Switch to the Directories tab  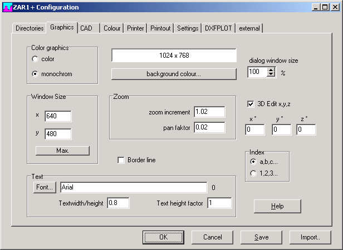(x=29, y=28)
